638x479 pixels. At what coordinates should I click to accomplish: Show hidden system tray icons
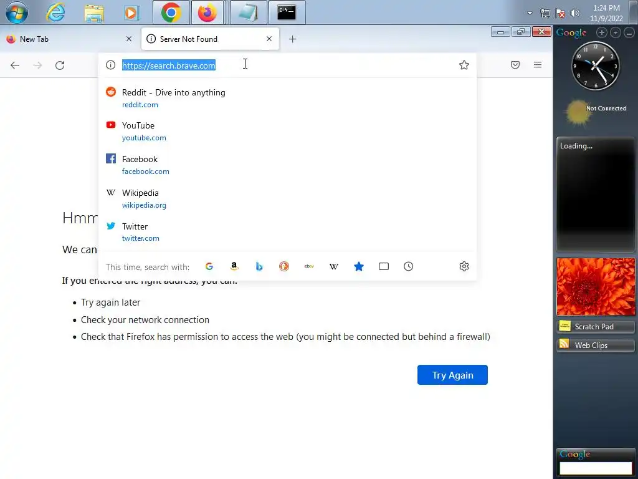click(530, 13)
